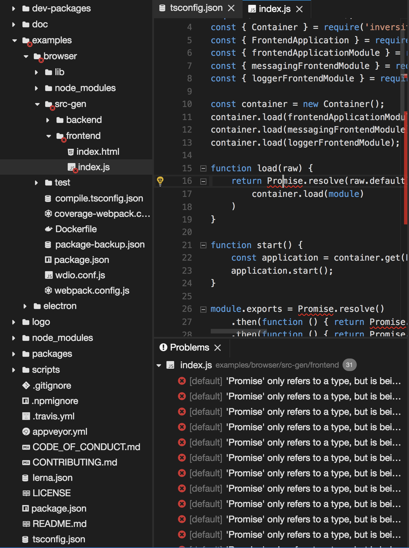The image size is (409, 548).
Task: Open the LICENSE file
Action: point(52,493)
